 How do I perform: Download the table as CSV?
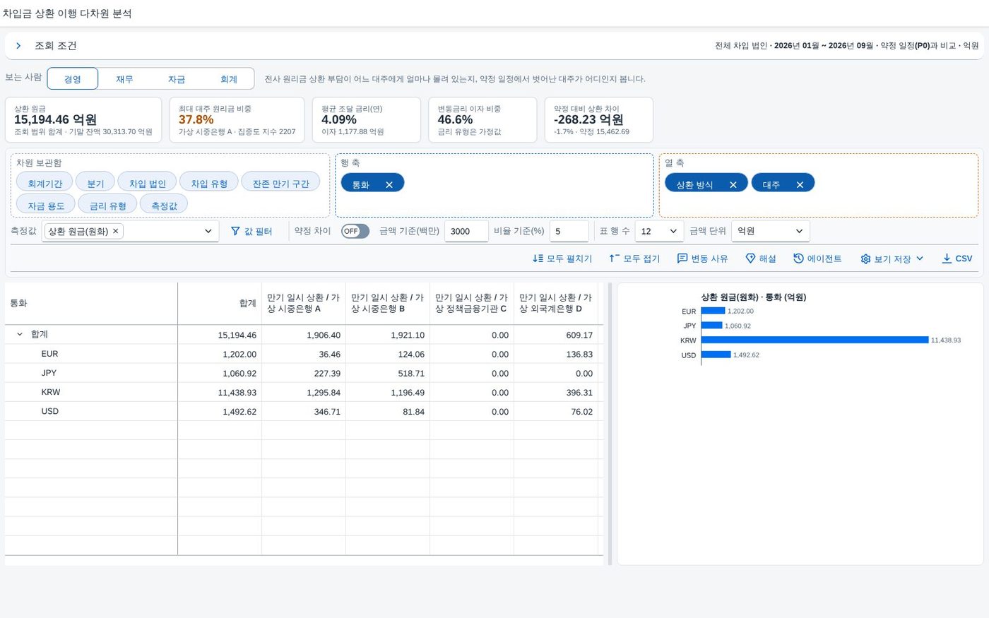coord(957,259)
